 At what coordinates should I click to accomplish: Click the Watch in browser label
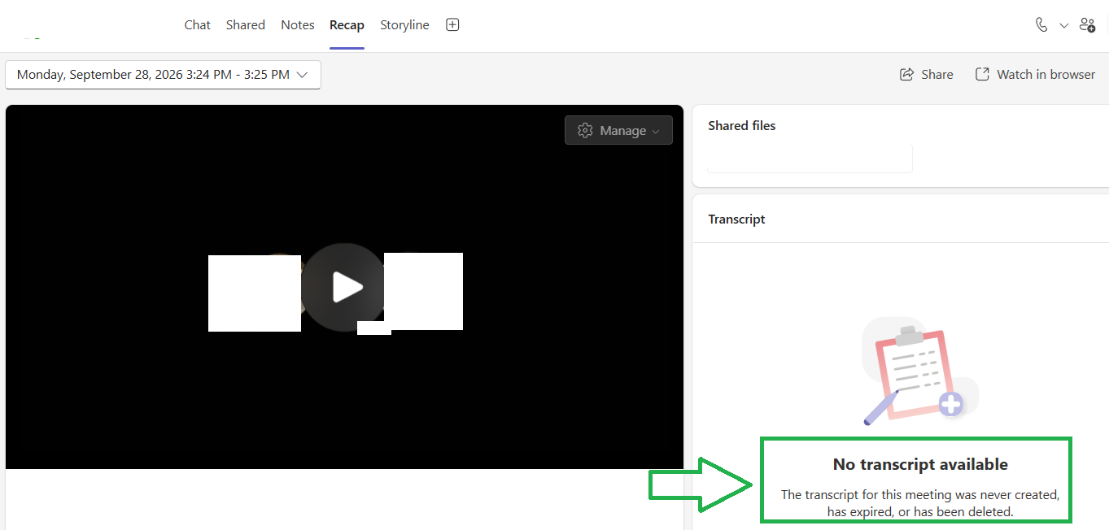(x=1046, y=75)
